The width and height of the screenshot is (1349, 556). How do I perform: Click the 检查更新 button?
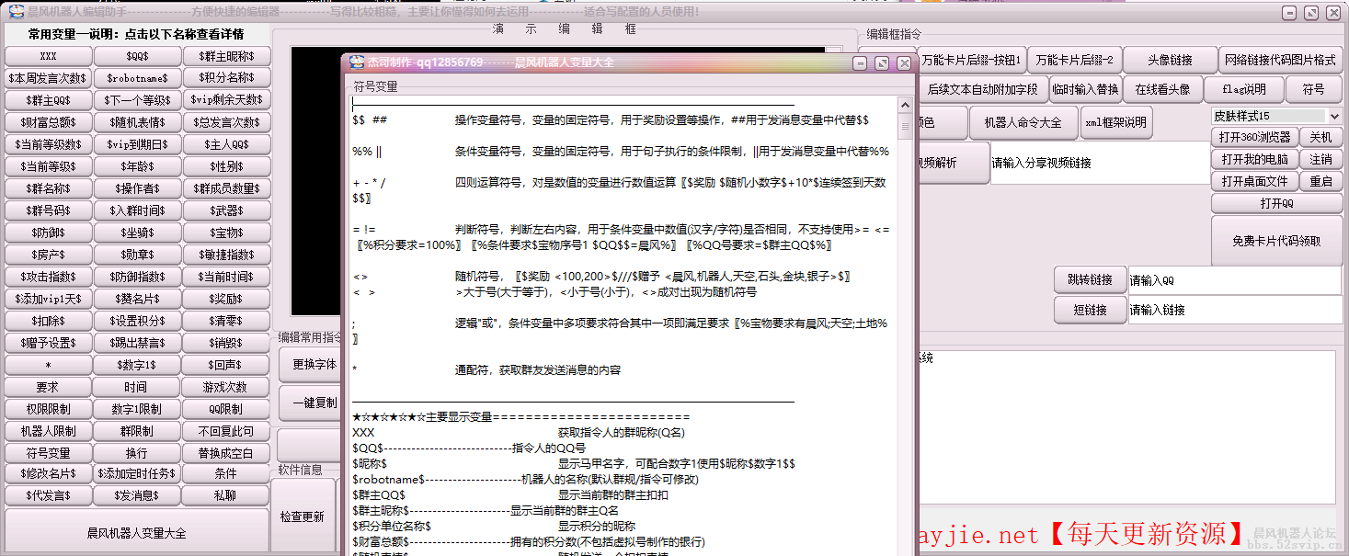click(303, 516)
